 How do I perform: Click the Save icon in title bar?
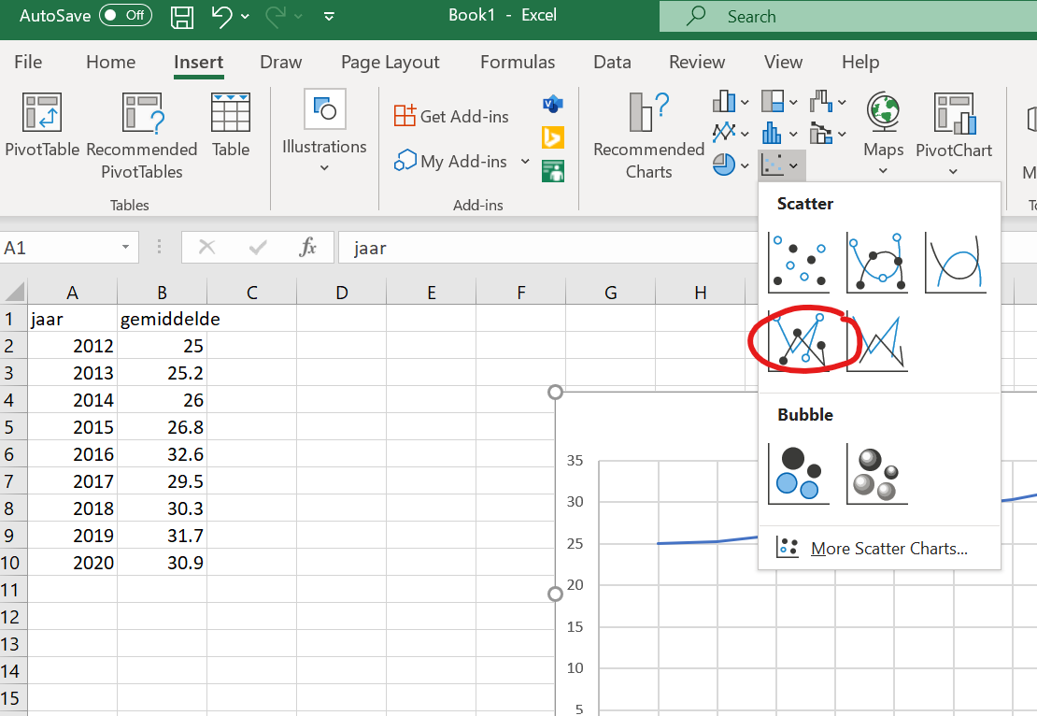tap(182, 16)
